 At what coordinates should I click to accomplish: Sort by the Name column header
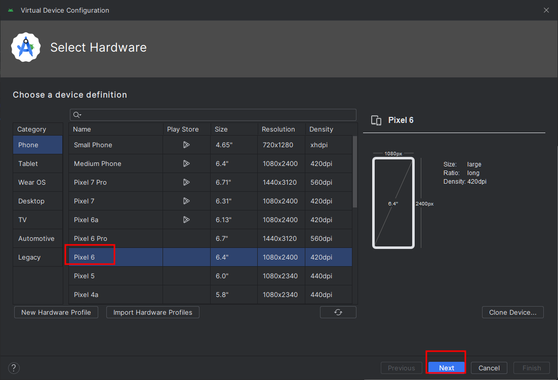[115, 129]
